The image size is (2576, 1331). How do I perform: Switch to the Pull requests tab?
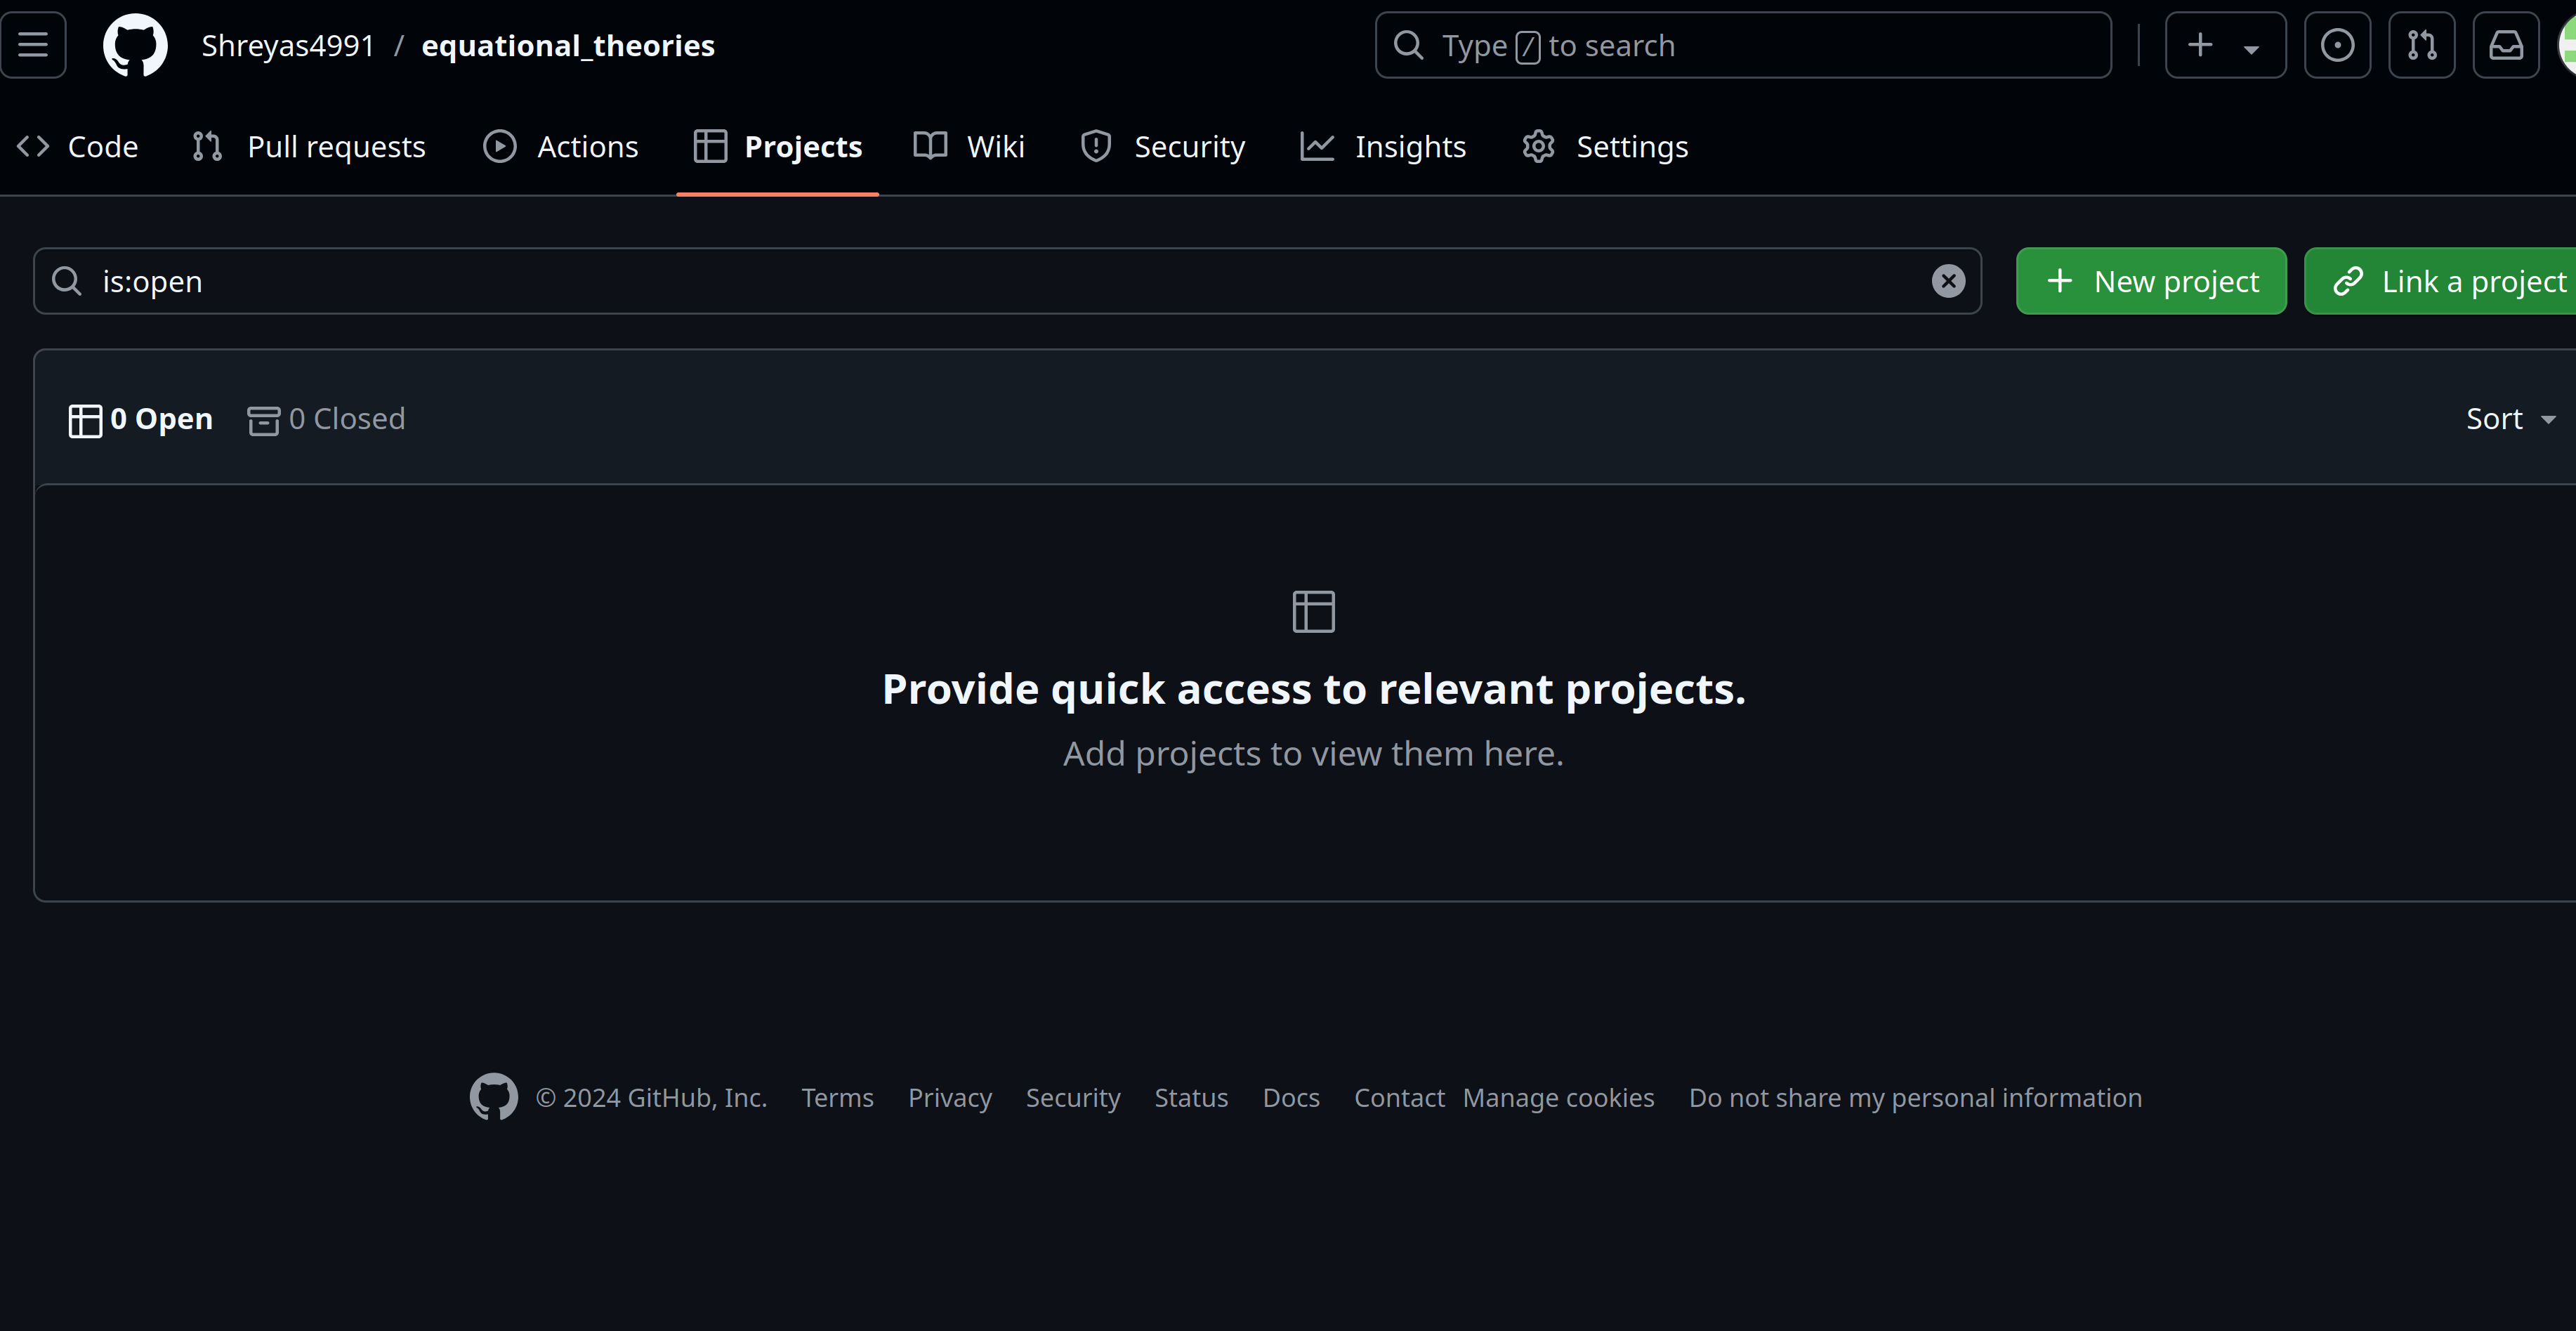click(x=309, y=147)
